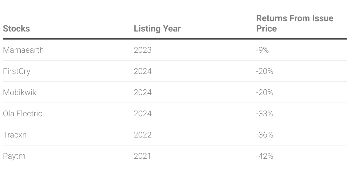350x169 pixels.
Task: Click Mamaearth's -9% return value
Action: 262,50
